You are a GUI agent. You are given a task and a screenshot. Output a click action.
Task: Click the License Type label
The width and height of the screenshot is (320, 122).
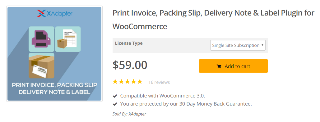click(x=129, y=43)
